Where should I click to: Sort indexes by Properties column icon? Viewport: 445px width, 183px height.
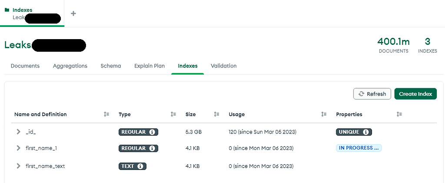click(399, 114)
